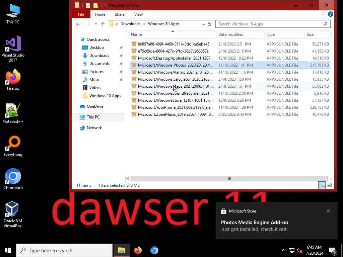Open Videos in the navigation pane
Screen dimensions: 343x257
(x=95, y=88)
